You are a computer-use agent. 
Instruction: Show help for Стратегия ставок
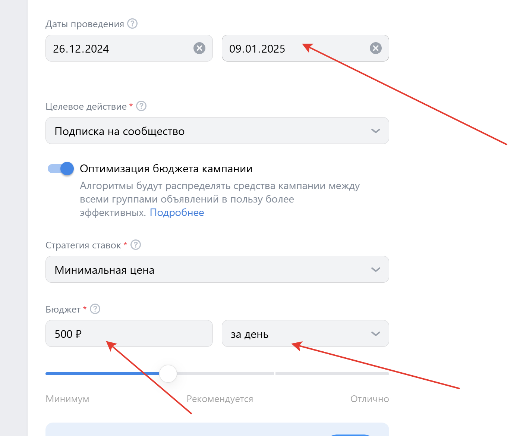pos(136,245)
